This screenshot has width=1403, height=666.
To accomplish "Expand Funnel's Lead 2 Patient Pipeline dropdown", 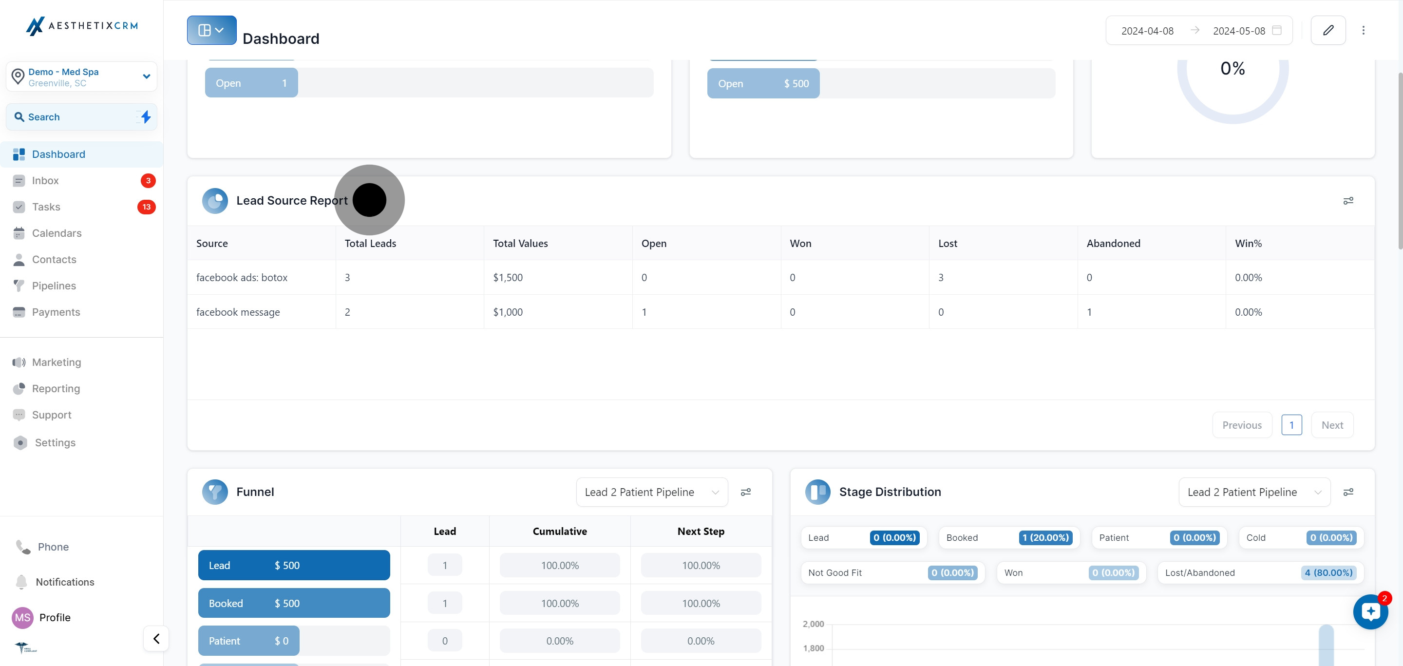I will [651, 492].
